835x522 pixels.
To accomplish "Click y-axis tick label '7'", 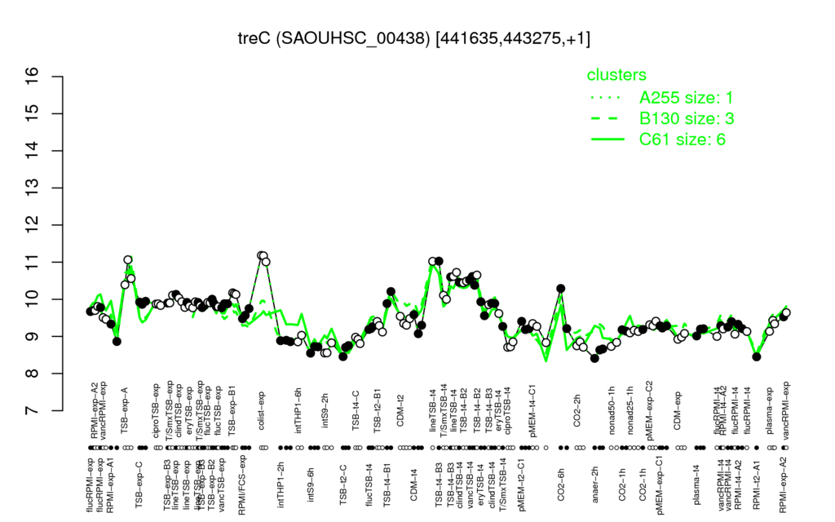I will click(32, 411).
